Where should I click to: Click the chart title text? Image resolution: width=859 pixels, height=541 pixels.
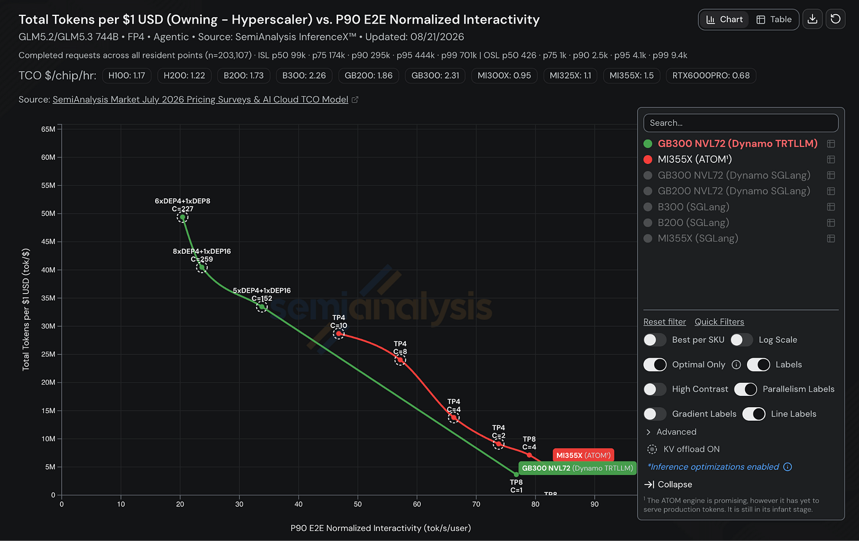pyautogui.click(x=279, y=19)
